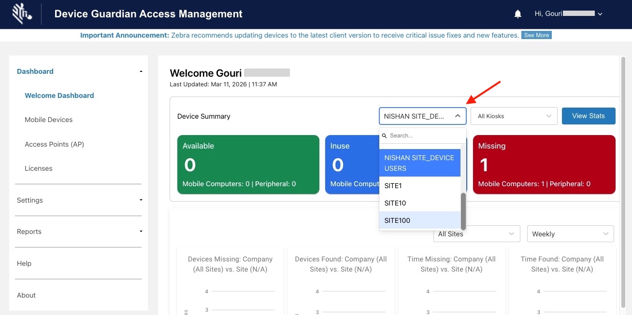This screenshot has width=632, height=315.
Task: Click the site list scrollbar thumb
Action: 463,211
